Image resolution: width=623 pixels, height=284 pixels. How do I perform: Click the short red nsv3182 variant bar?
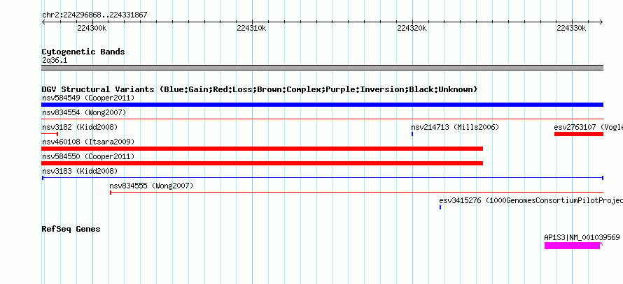(x=50, y=134)
